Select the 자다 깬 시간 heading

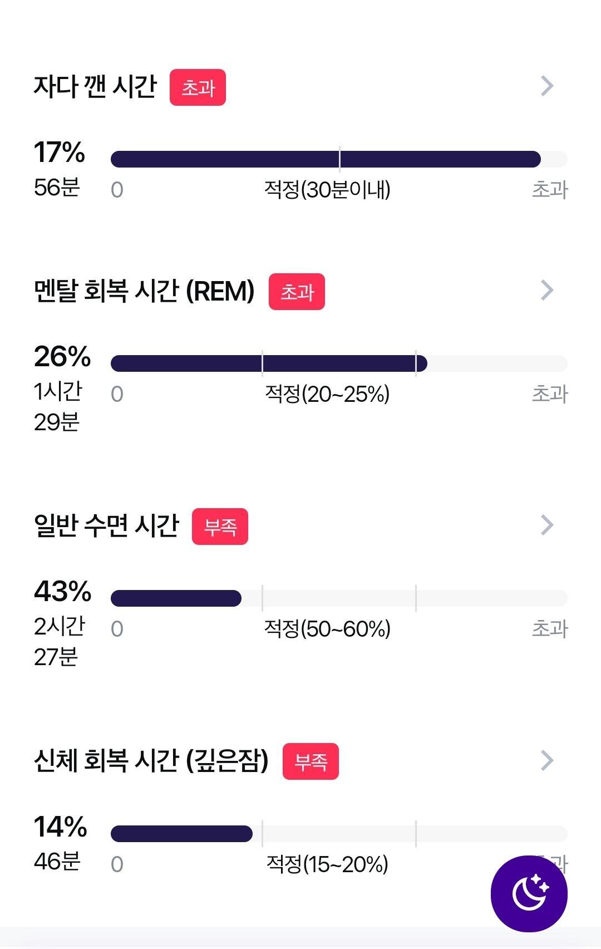pos(95,87)
